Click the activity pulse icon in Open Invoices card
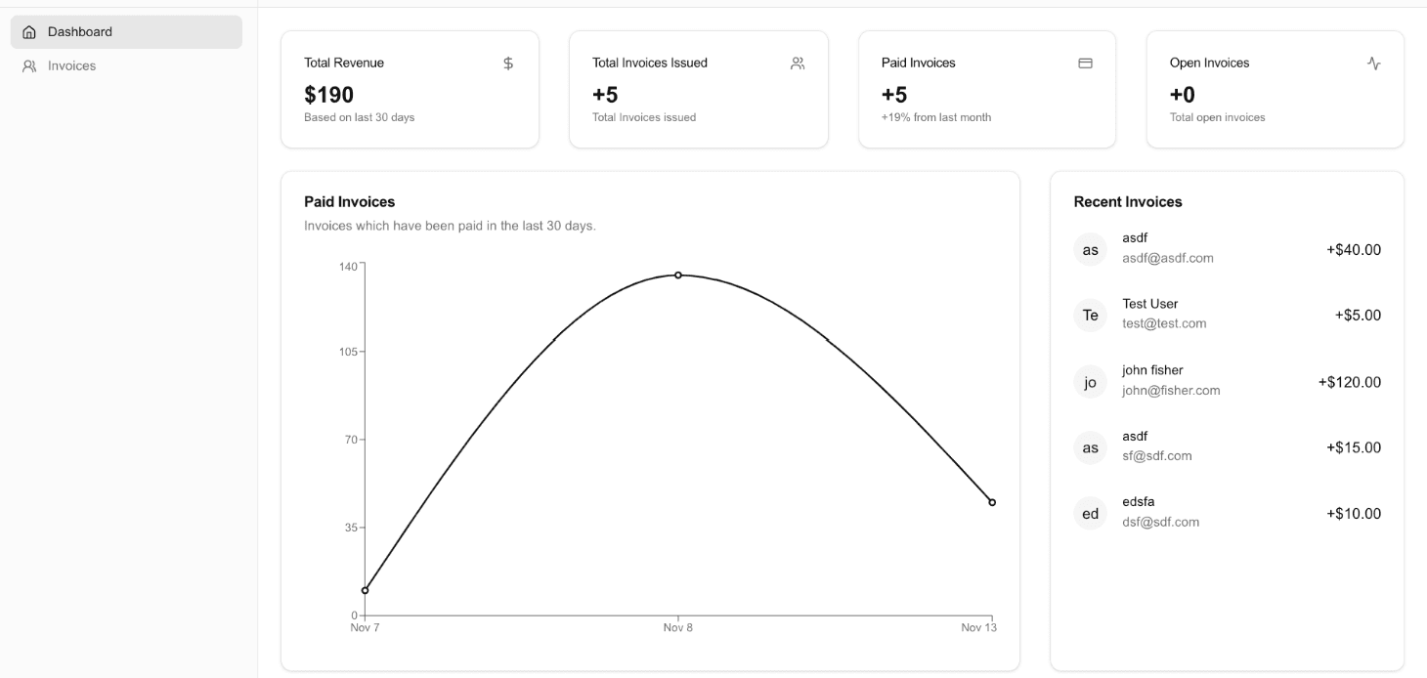 coord(1373,64)
